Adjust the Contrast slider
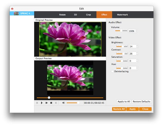163x126 pixels. (x=122, y=53)
